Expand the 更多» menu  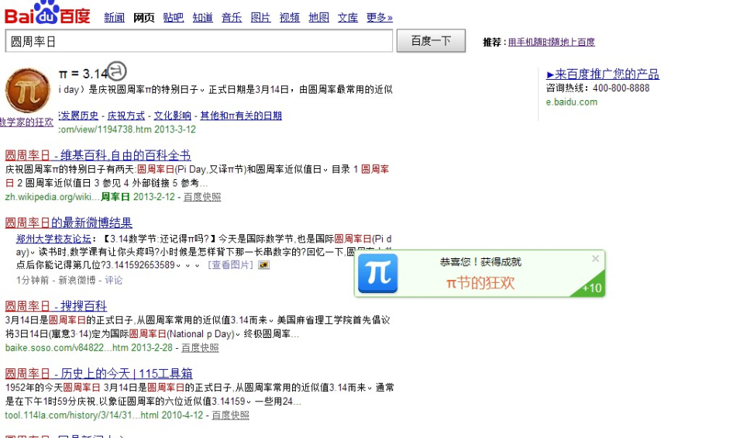(x=379, y=18)
